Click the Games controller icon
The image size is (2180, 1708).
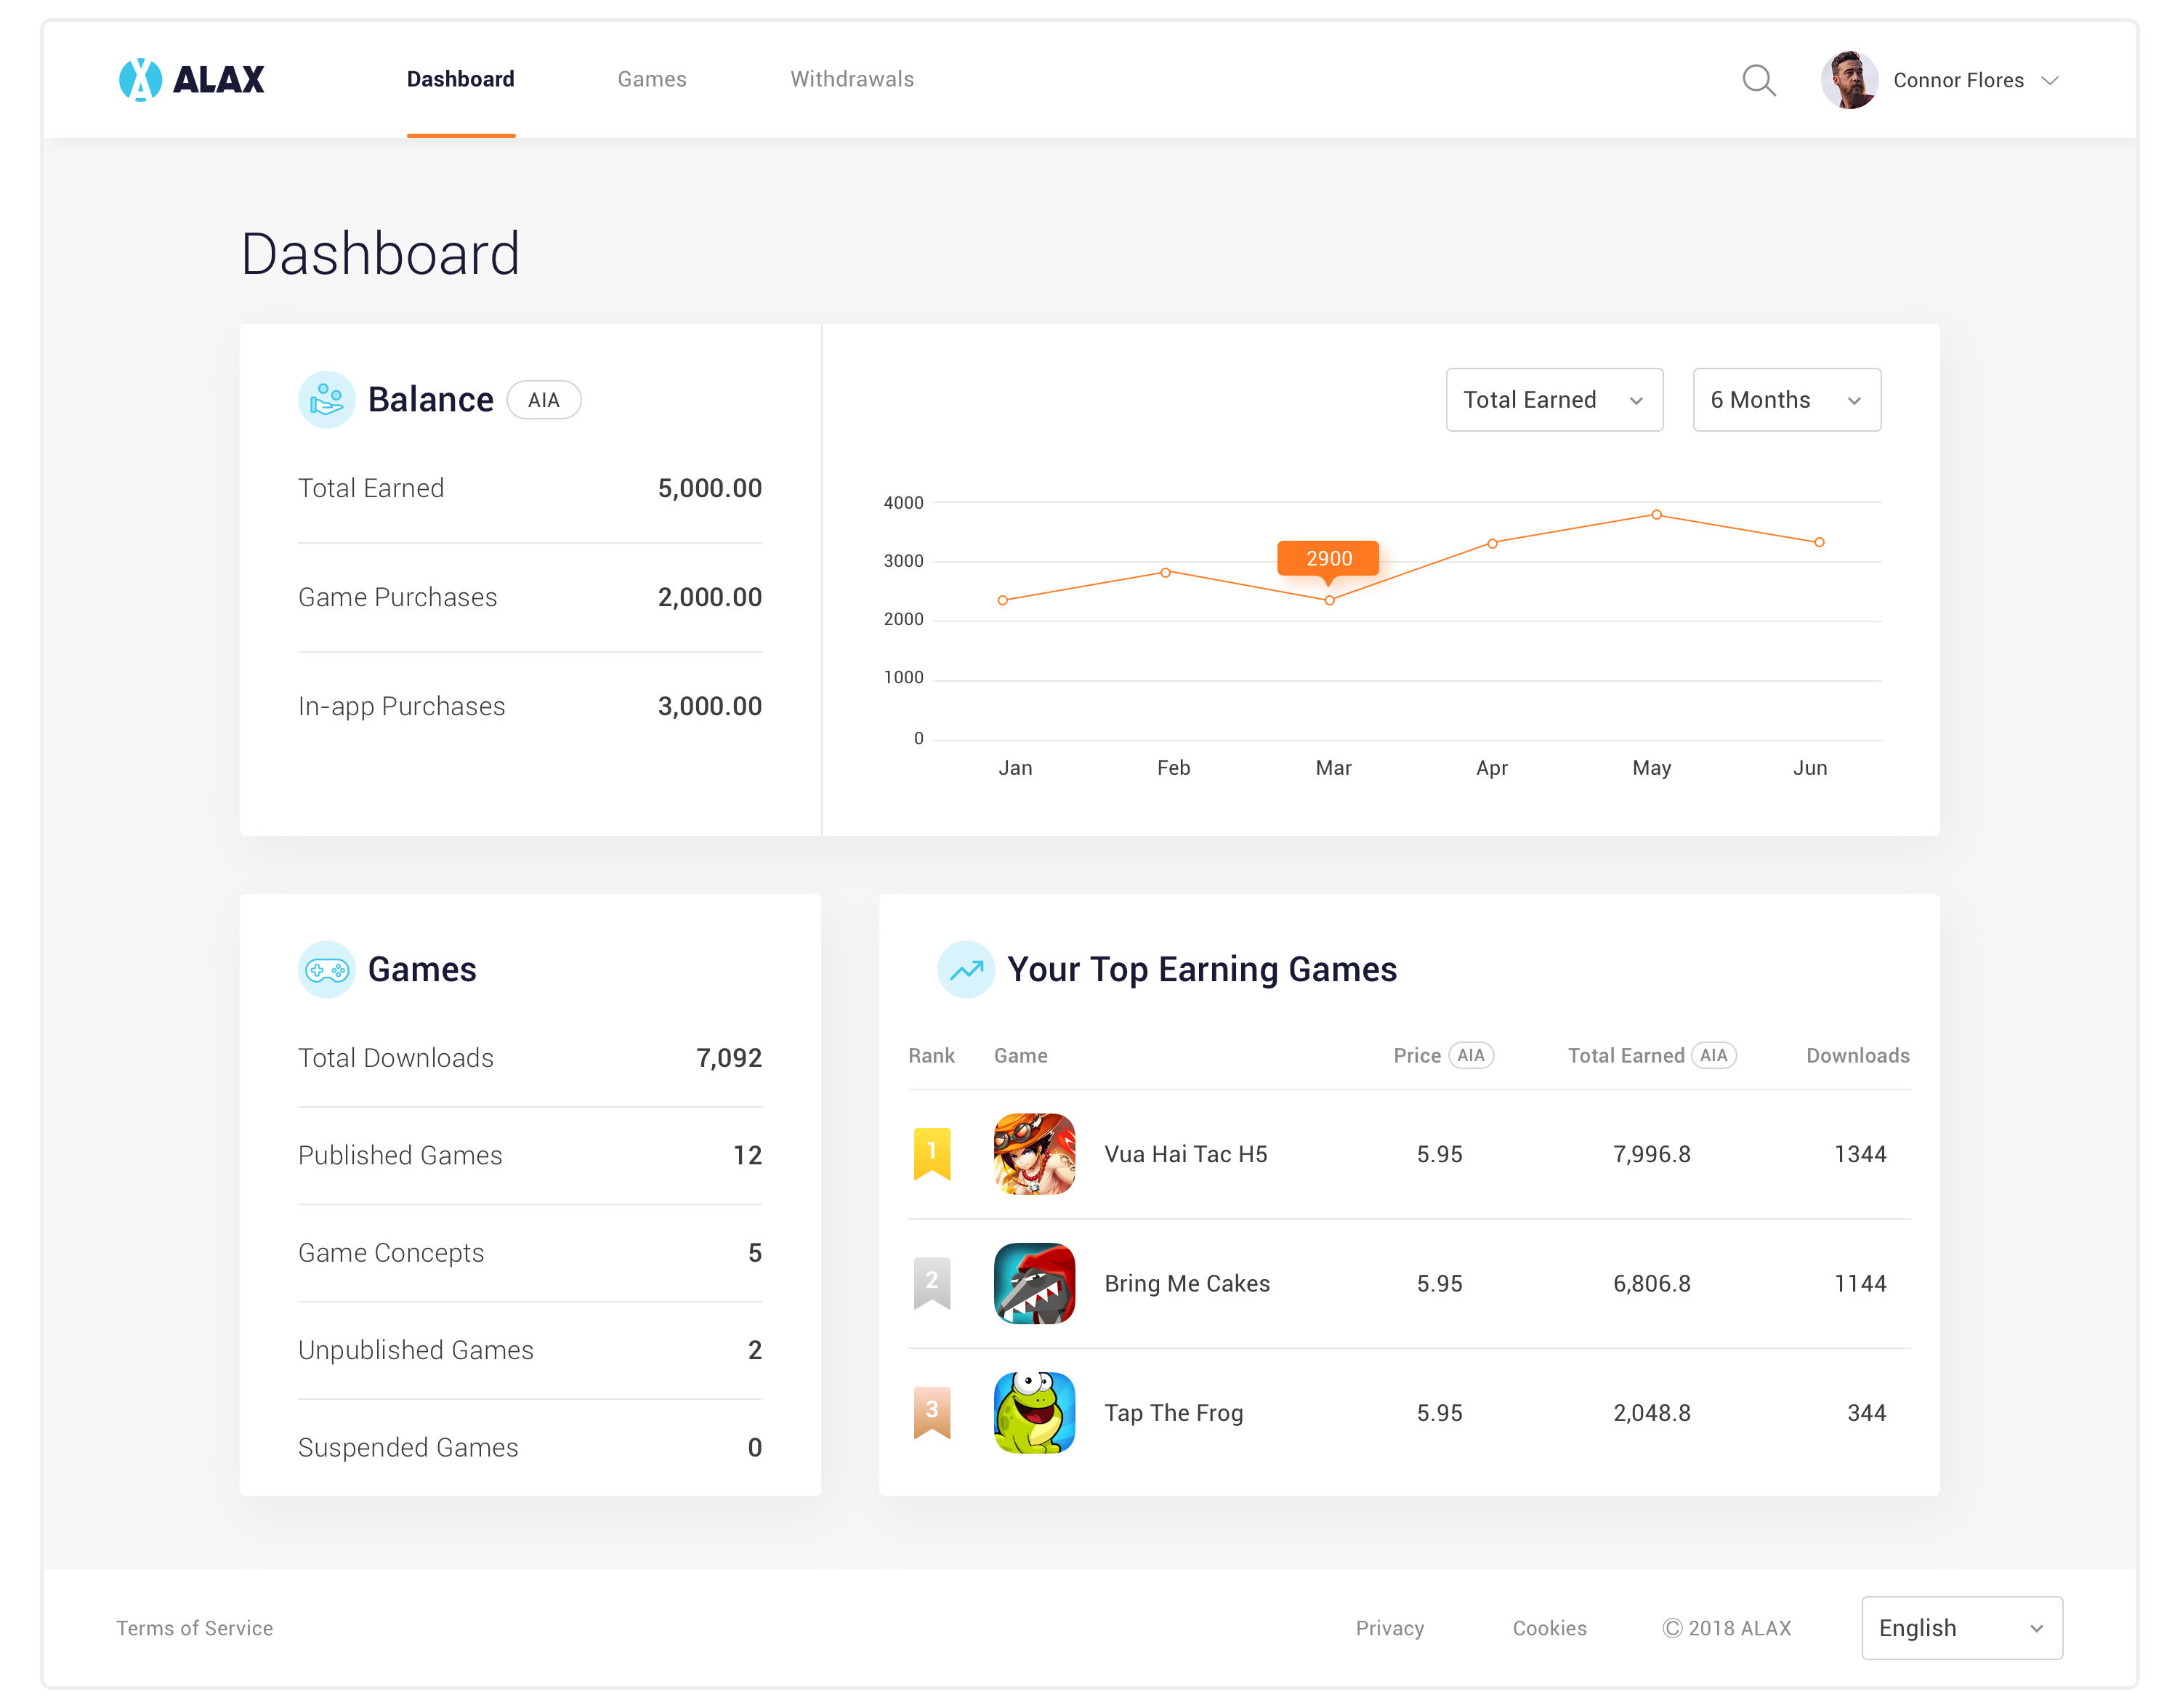coord(326,970)
